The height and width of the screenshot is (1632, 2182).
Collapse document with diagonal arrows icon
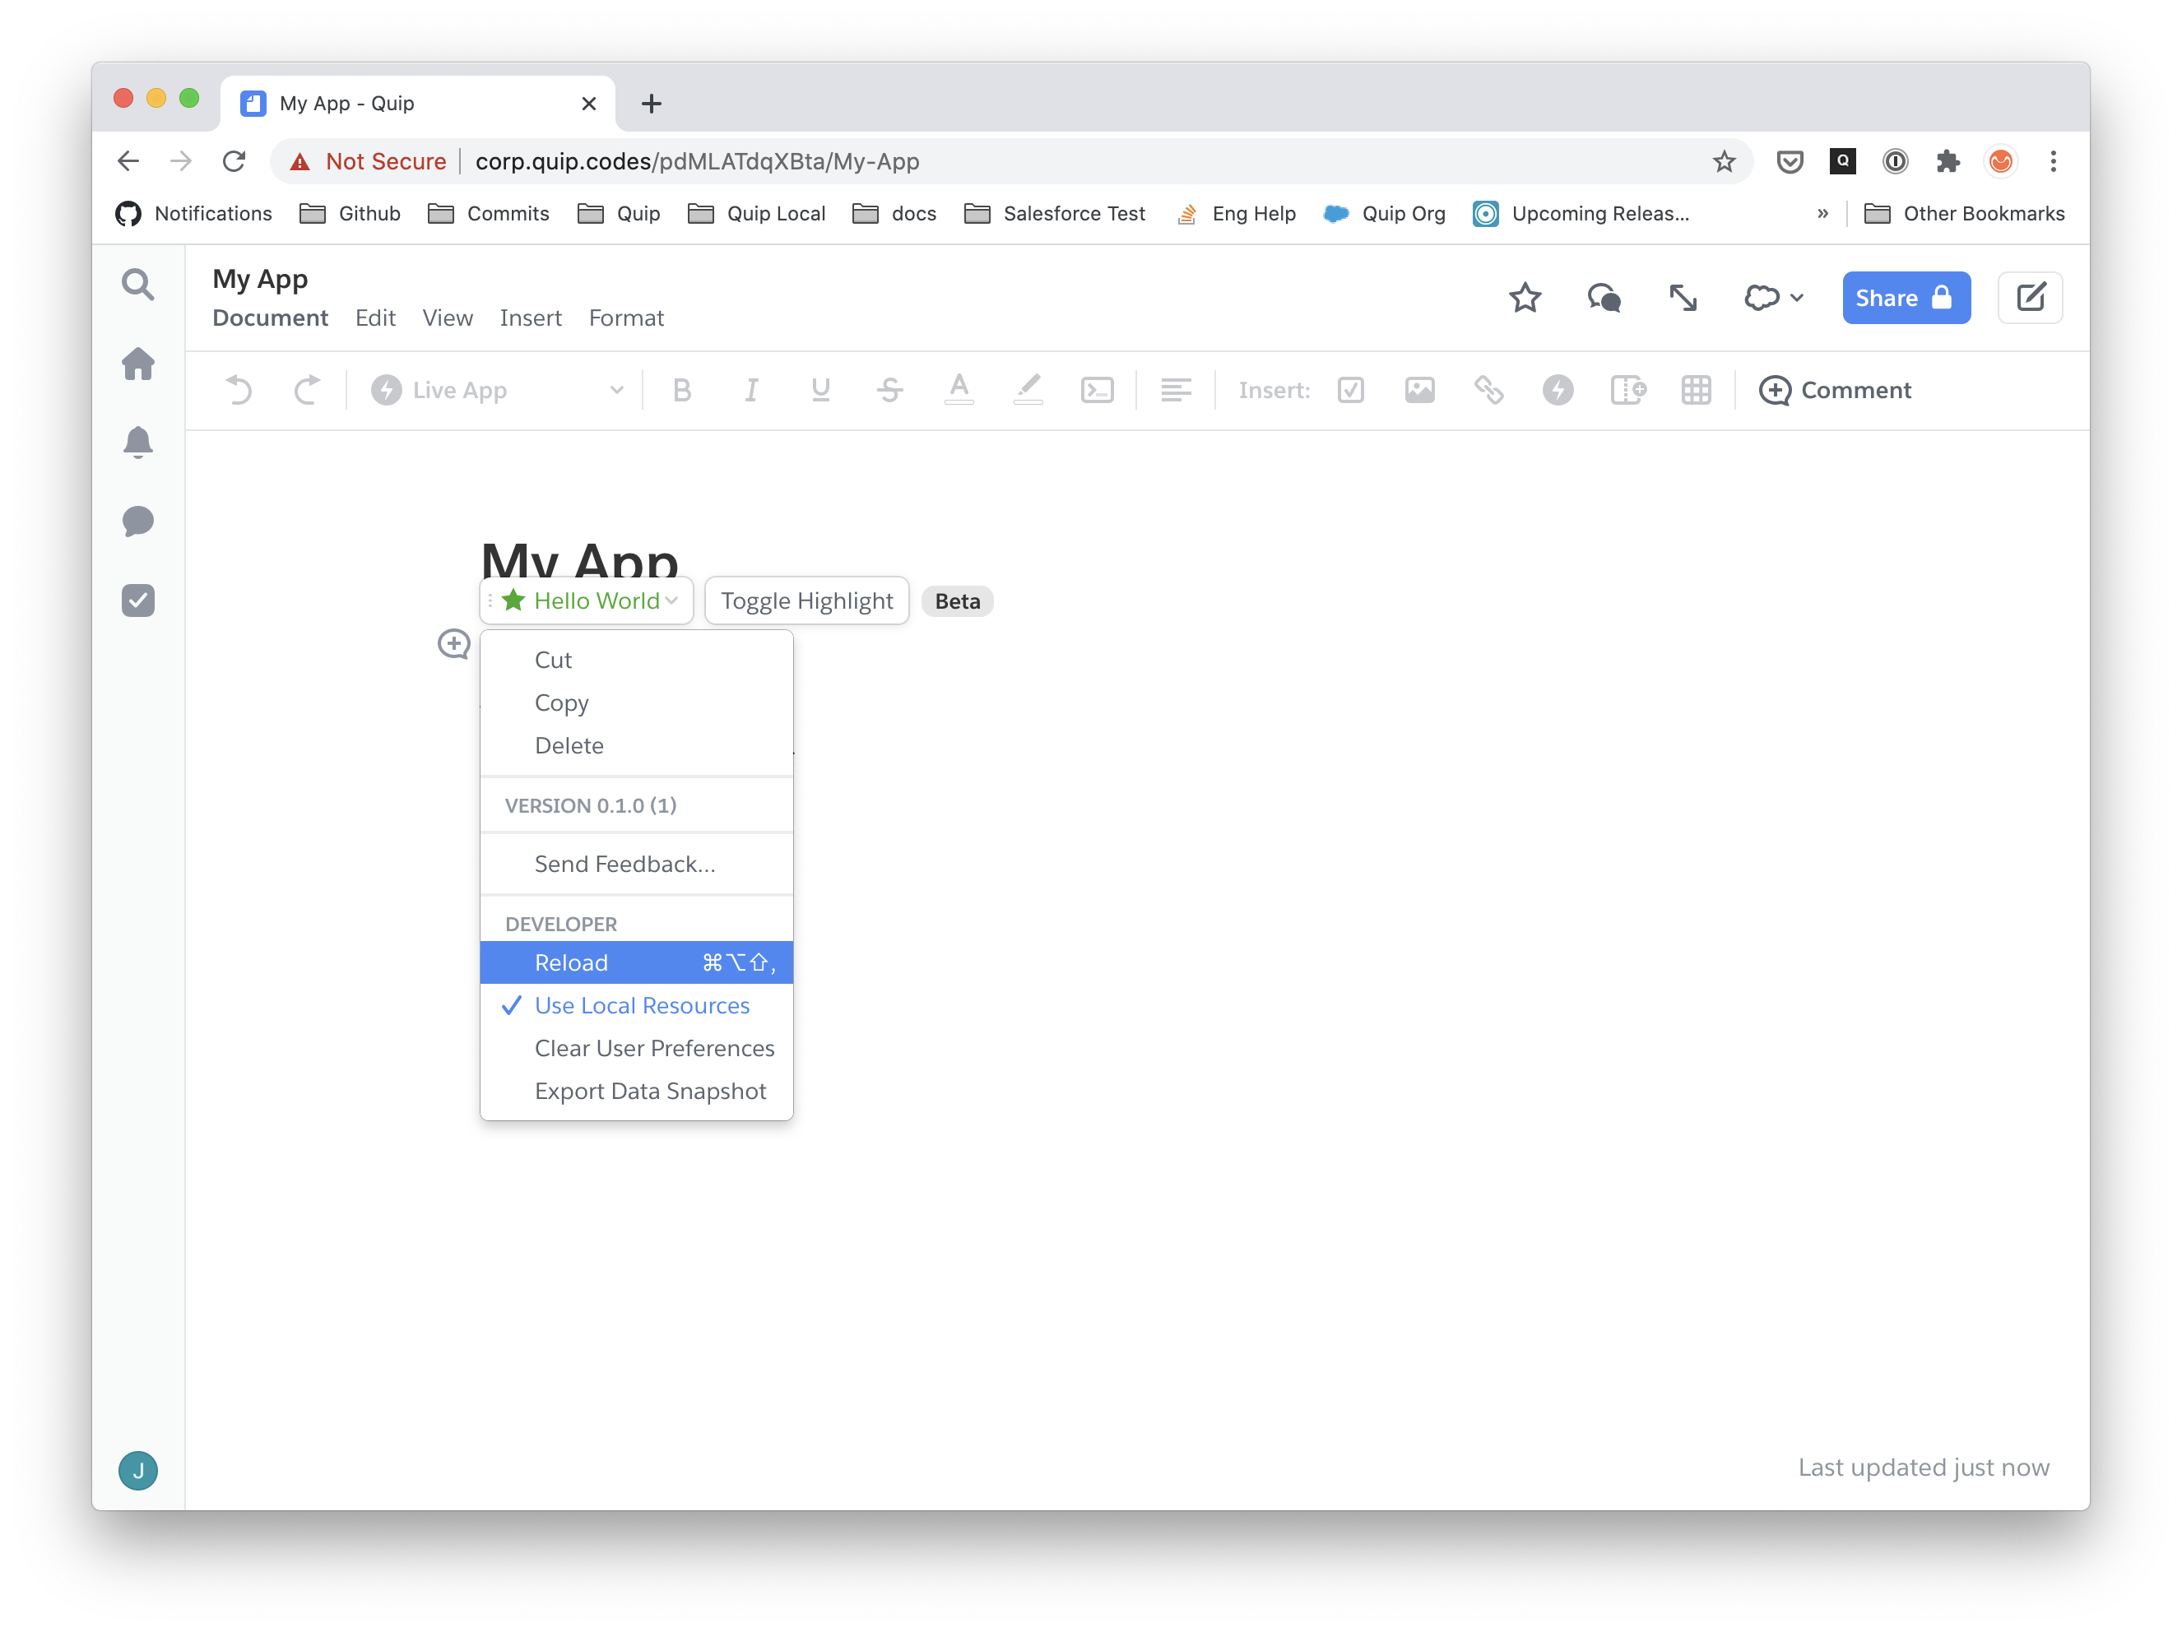coord(1683,298)
